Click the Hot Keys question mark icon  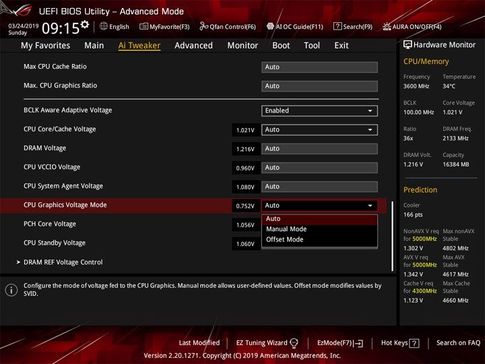(414, 343)
